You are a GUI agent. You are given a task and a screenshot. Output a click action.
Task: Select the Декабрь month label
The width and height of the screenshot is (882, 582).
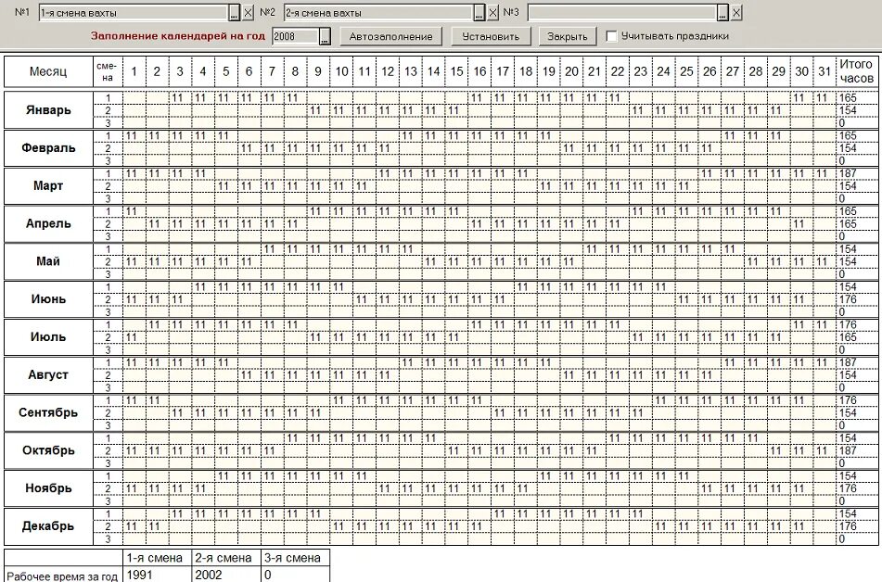(48, 525)
